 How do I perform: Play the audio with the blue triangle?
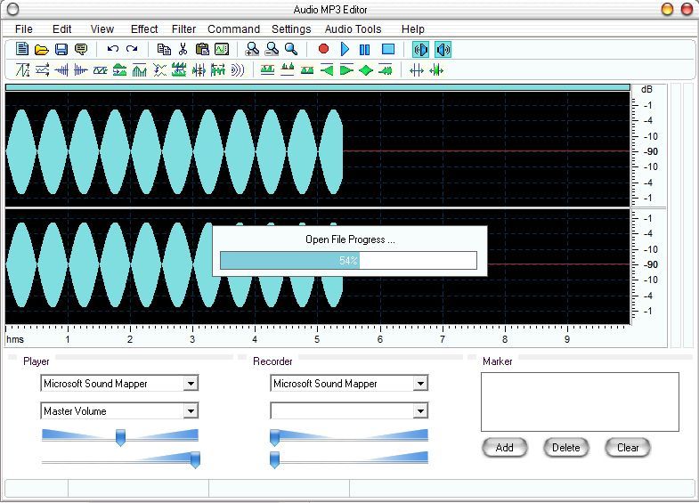click(x=345, y=49)
